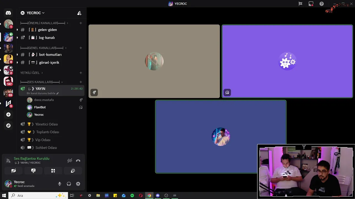Add channel to YETKİLİ ÖZEL with plus
The image size is (355, 199).
(81, 73)
